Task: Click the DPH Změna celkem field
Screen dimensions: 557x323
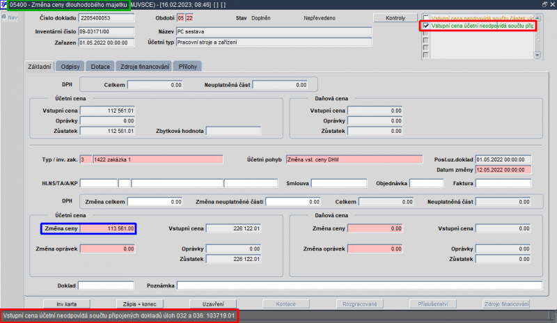Action: 155,201
